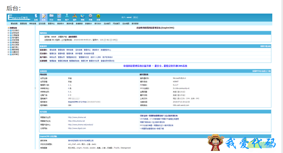Open 系统参数设置 in the quick menu
This screenshot has width=283, height=153.
[x=89, y=53]
